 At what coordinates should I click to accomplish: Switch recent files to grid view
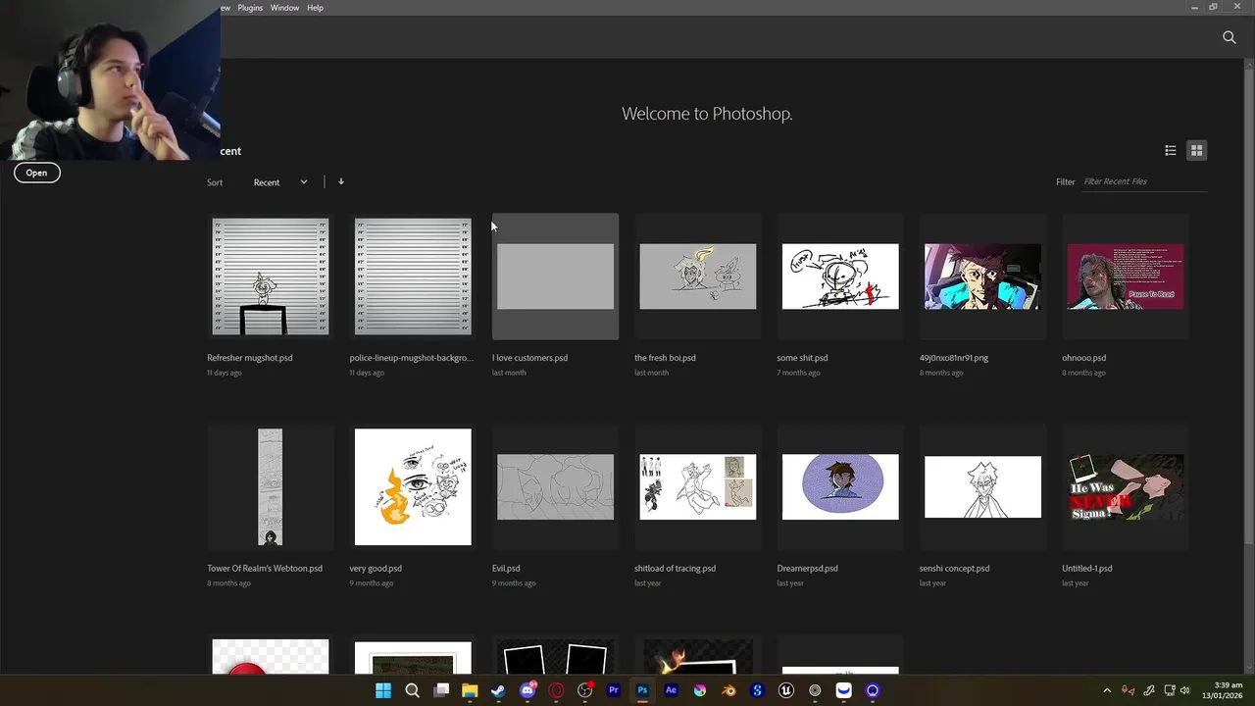(1196, 150)
